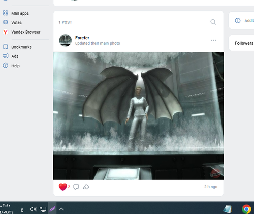Open Google Chrome from the taskbar

pyautogui.click(x=246, y=209)
